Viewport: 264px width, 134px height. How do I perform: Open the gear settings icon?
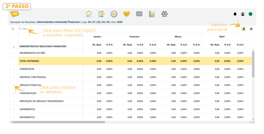tap(164, 14)
